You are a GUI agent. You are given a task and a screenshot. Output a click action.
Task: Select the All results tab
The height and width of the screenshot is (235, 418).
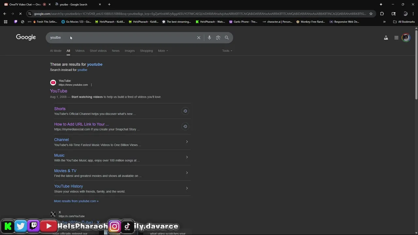pyautogui.click(x=68, y=51)
